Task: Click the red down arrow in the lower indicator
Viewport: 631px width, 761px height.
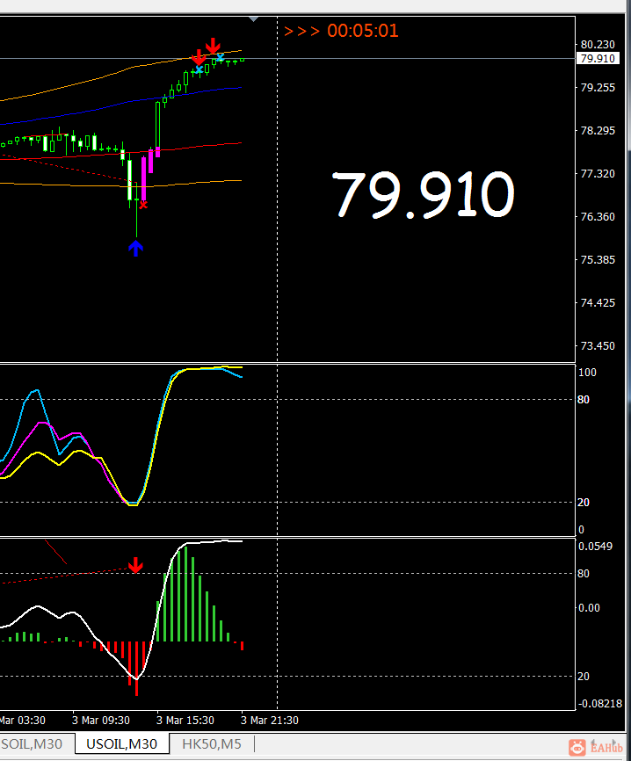Action: [x=135, y=565]
